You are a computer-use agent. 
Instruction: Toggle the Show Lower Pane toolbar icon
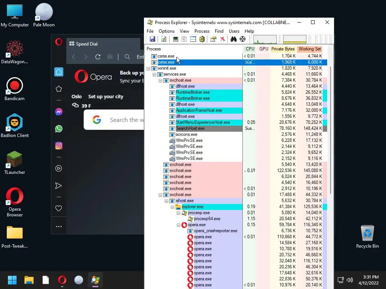193,39
